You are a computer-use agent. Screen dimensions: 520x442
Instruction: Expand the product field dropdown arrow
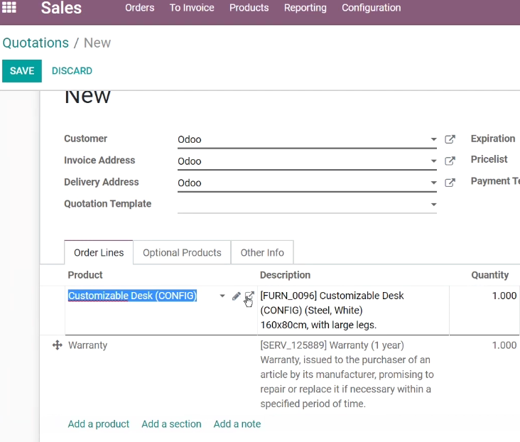tap(222, 296)
